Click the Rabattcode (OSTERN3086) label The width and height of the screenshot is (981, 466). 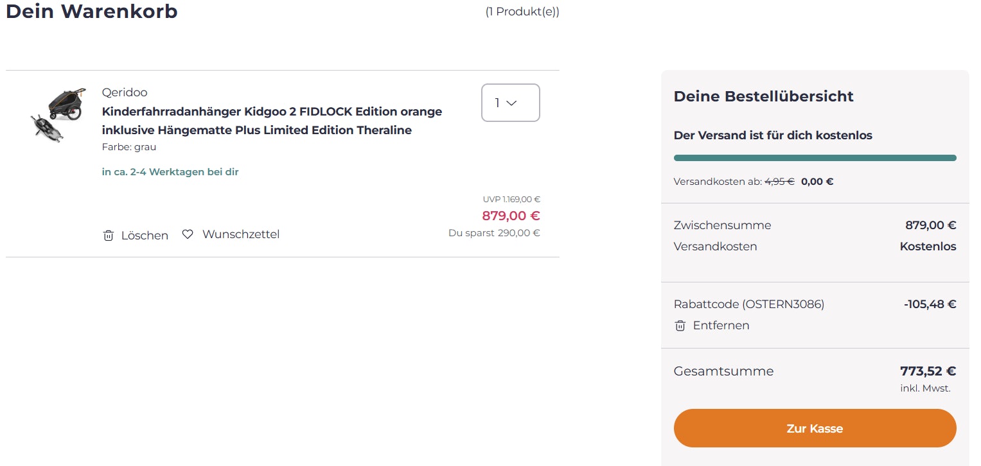(748, 304)
